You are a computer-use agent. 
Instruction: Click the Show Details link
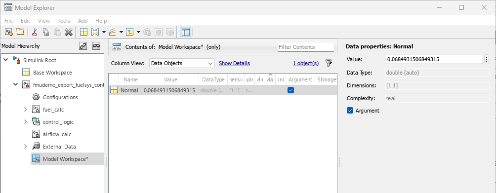(x=234, y=63)
